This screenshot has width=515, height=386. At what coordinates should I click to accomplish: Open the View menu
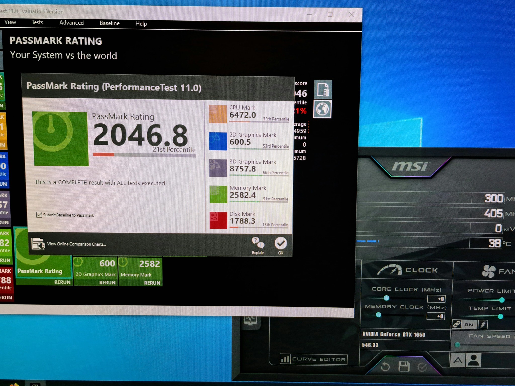pyautogui.click(x=10, y=22)
